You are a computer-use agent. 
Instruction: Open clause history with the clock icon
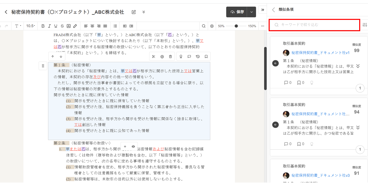coord(198,57)
